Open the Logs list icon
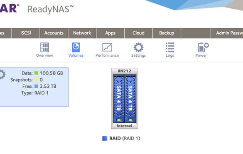Image resolution: width=243 pixels, height=154 pixels. point(170,47)
